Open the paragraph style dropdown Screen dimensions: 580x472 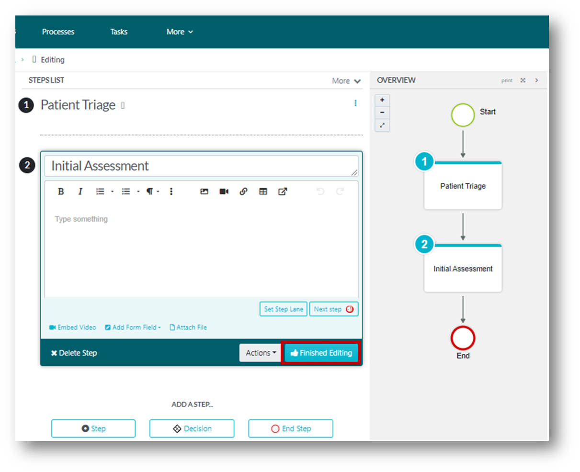click(x=150, y=191)
